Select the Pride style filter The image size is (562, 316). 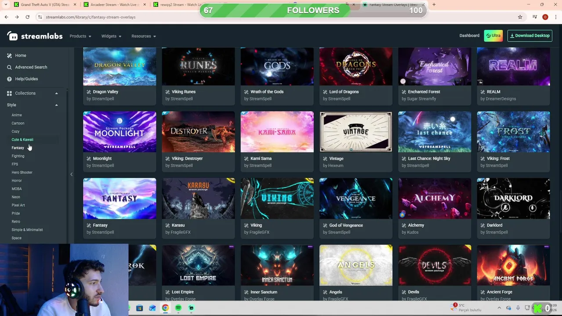[x=16, y=213]
